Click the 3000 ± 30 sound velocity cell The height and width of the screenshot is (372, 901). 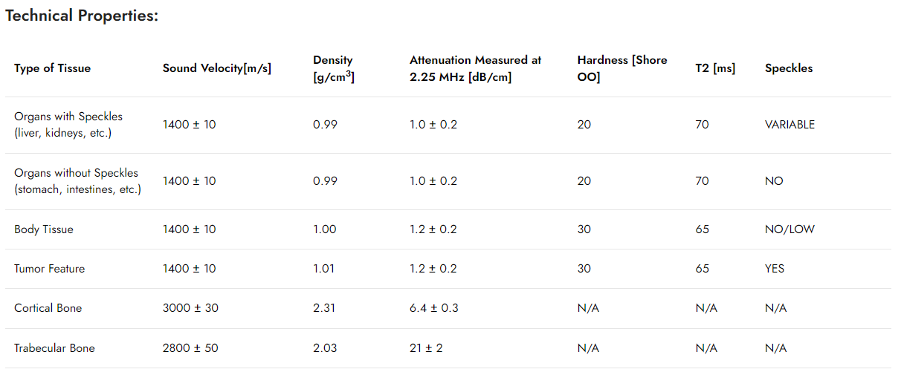click(x=190, y=308)
